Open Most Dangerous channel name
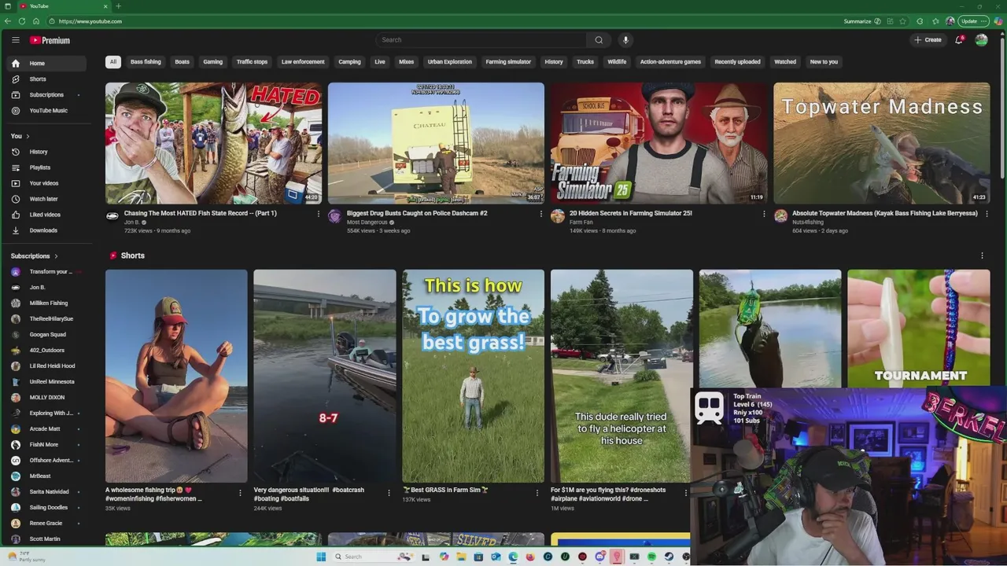The height and width of the screenshot is (566, 1007). tap(367, 222)
